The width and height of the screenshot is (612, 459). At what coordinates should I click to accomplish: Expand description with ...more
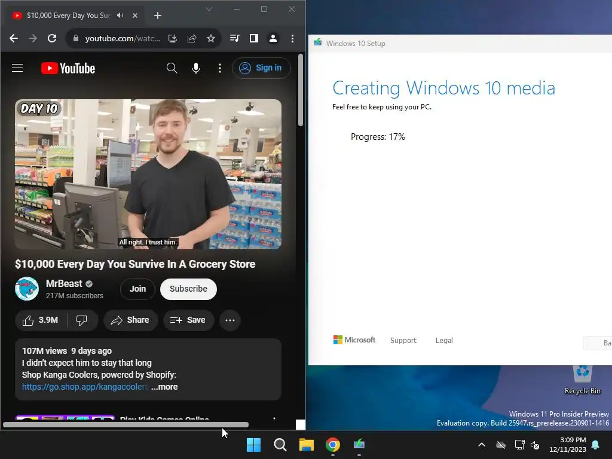click(x=164, y=387)
